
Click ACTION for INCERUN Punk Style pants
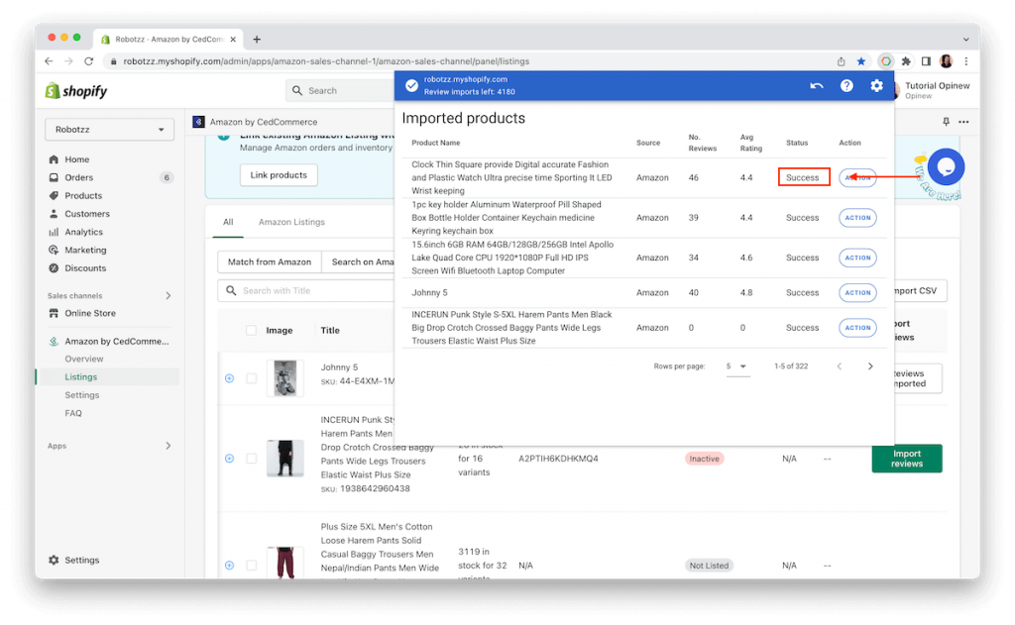[x=857, y=328]
